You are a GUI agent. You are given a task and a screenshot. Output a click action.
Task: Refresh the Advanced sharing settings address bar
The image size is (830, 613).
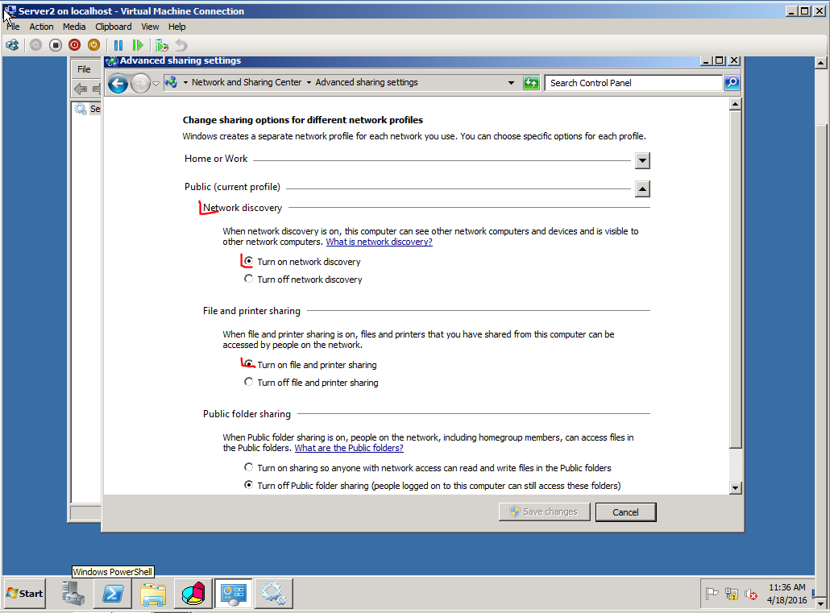click(x=531, y=83)
